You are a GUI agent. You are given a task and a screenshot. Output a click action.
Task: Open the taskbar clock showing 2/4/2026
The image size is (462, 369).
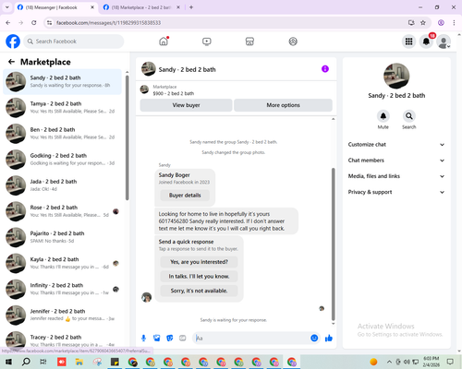click(431, 362)
